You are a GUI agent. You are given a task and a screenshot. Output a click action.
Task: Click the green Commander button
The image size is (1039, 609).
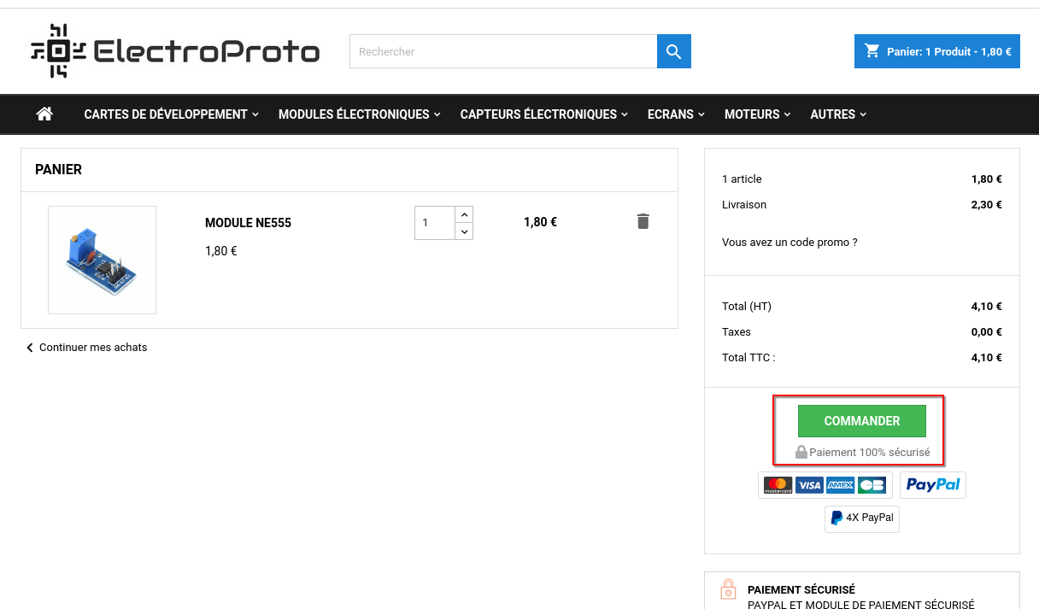tap(862, 421)
